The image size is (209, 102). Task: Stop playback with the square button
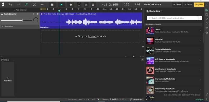52,5
